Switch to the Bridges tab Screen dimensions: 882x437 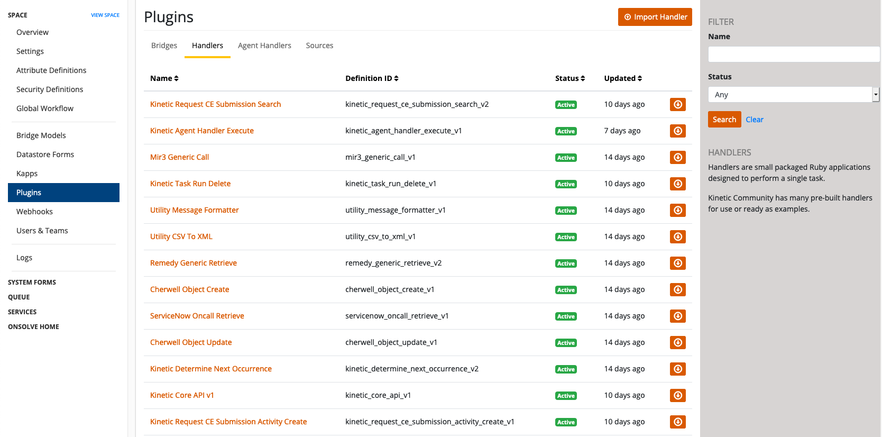coord(164,45)
